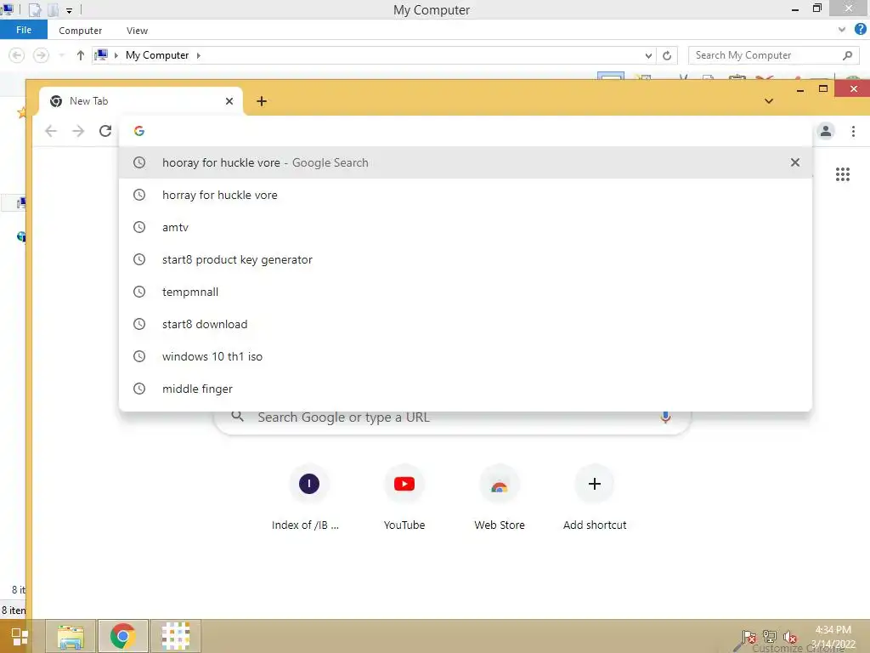
Task: Select 'windows 10 th1 iso' suggestion
Action: 466,356
